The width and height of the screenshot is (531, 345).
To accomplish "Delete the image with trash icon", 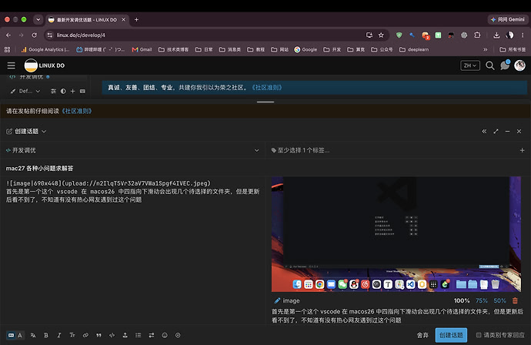I will (515, 300).
